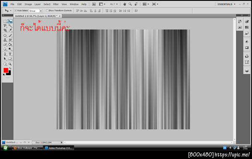This screenshot has width=252, height=159.
Task: Select the Eraser tool
Action: click(5, 44)
